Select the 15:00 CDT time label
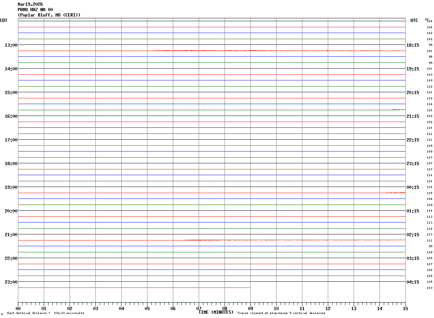The width and height of the screenshot is (434, 318). point(11,93)
